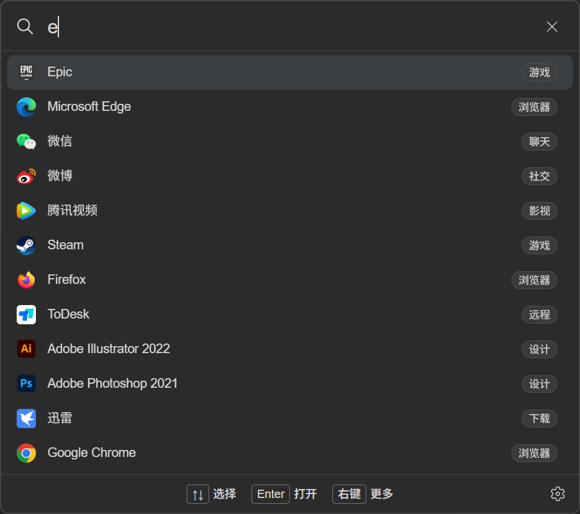Click the magnifier search icon
580x514 pixels.
click(25, 27)
